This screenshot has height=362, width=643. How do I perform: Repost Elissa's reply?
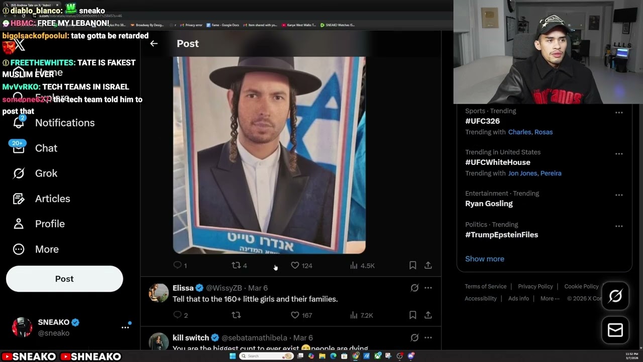pyautogui.click(x=236, y=315)
